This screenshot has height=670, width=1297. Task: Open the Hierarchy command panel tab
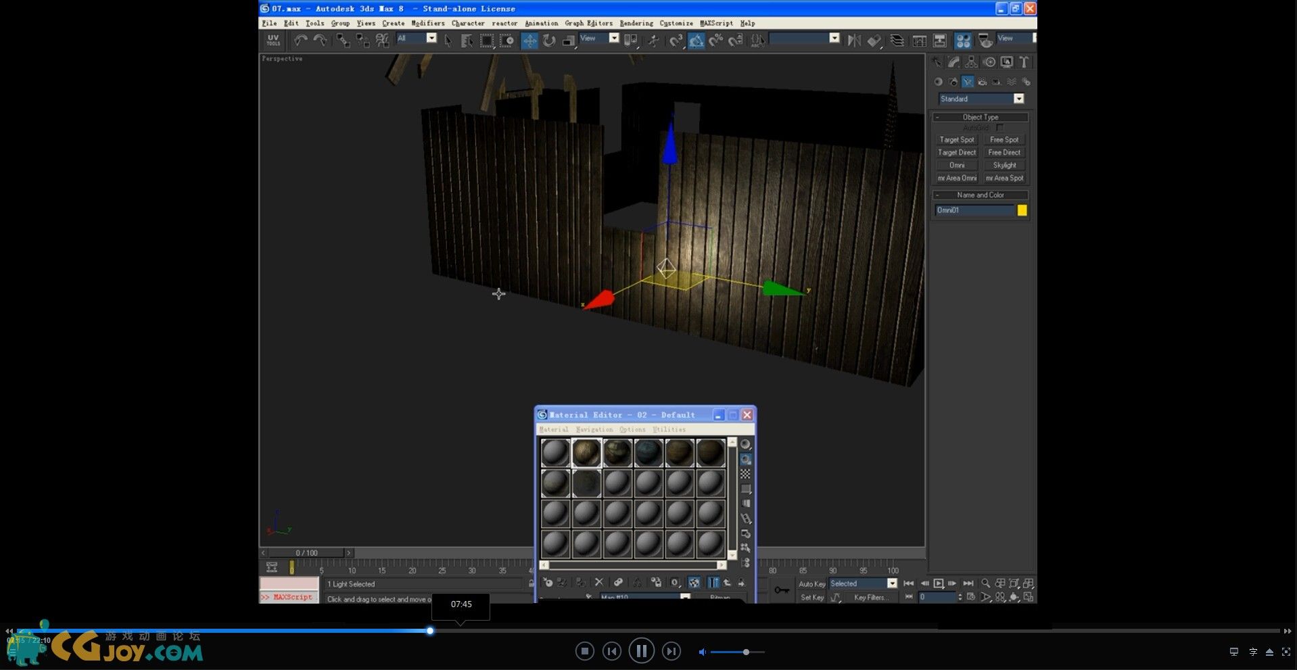pos(971,62)
